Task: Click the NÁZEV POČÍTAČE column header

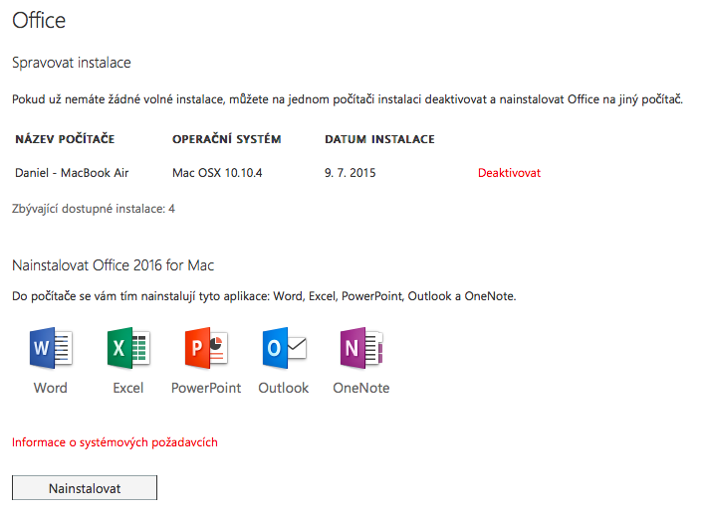Action: (x=65, y=139)
